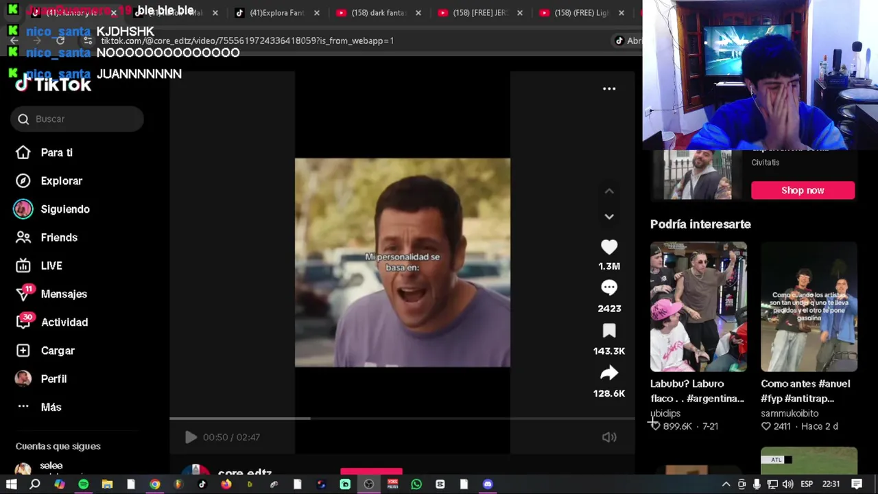Screen dimensions: 878x494
Task: Open the Windows notification center
Action: (857, 484)
